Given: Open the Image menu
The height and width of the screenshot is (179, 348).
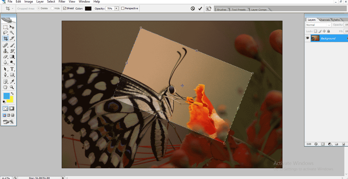Looking at the screenshot, I should pyautogui.click(x=29, y=2).
